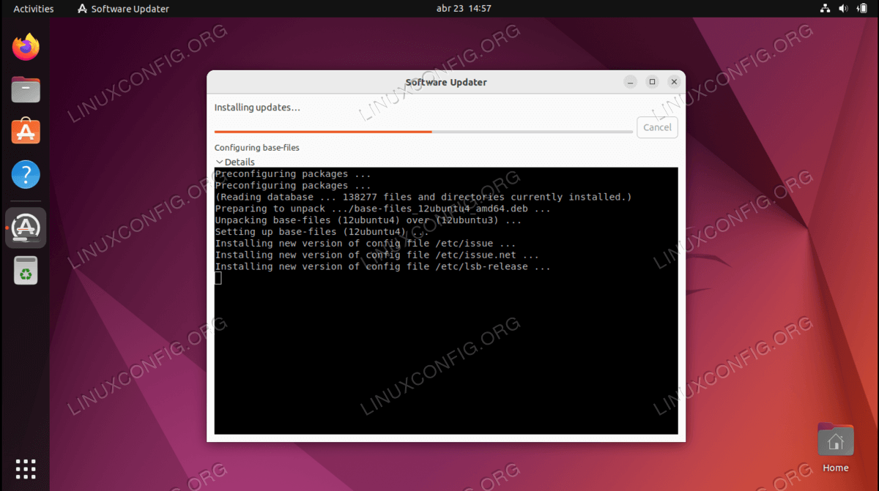
Task: Click 'Configuring base-files' status text
Action: [x=256, y=148]
